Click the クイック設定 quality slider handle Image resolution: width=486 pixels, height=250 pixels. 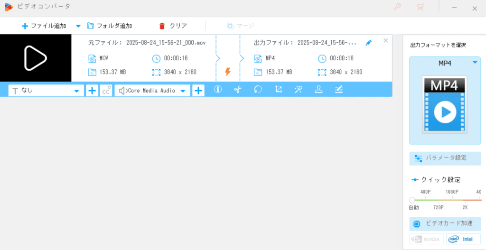[x=412, y=200]
